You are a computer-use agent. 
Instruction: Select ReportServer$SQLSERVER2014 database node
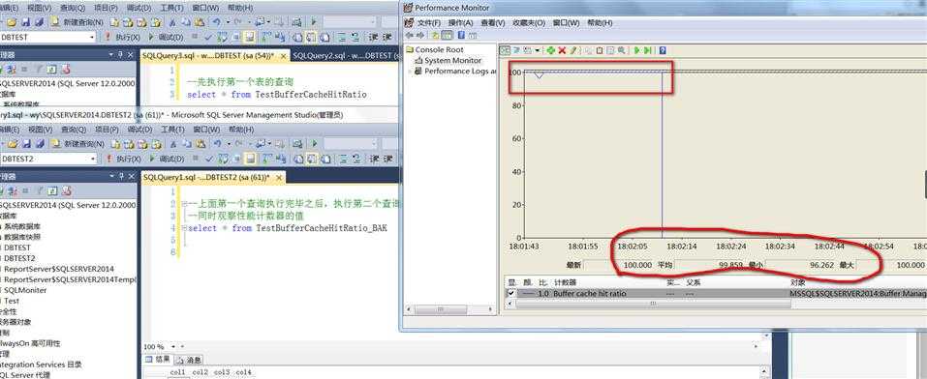(58, 269)
